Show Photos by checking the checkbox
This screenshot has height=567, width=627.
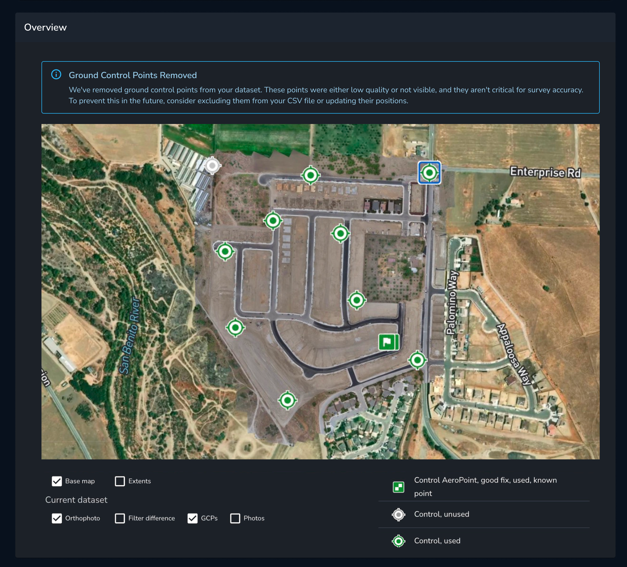pyautogui.click(x=235, y=518)
